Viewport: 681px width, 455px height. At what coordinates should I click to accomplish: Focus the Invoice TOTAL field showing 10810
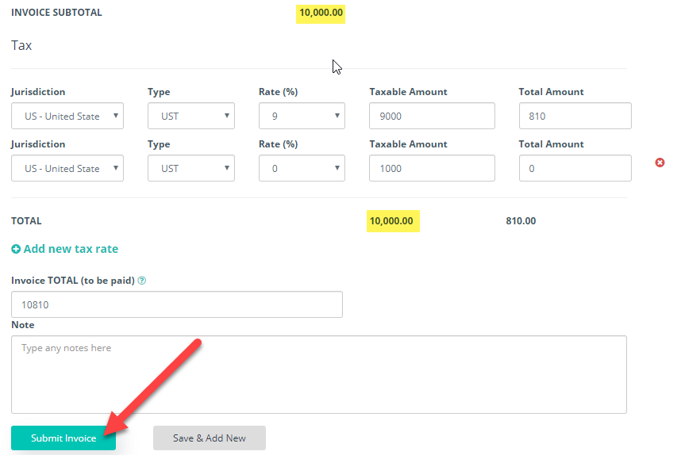pos(177,304)
